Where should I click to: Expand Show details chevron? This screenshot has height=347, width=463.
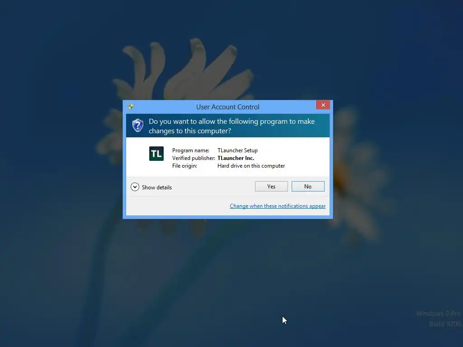[x=135, y=187]
